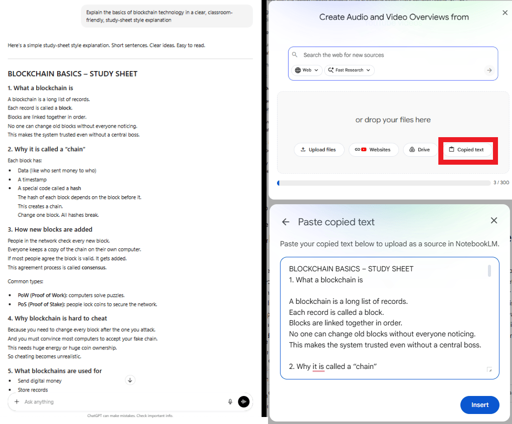Viewport: 512px width, 424px height.
Task: Click the bullet 'A special code called a hash'
Action: [49, 189]
